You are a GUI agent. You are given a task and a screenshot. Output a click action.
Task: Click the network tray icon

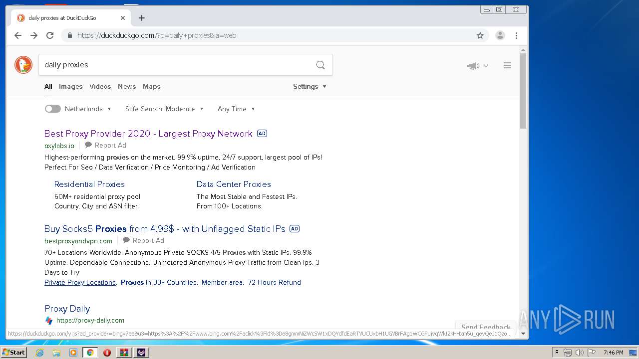(568, 353)
